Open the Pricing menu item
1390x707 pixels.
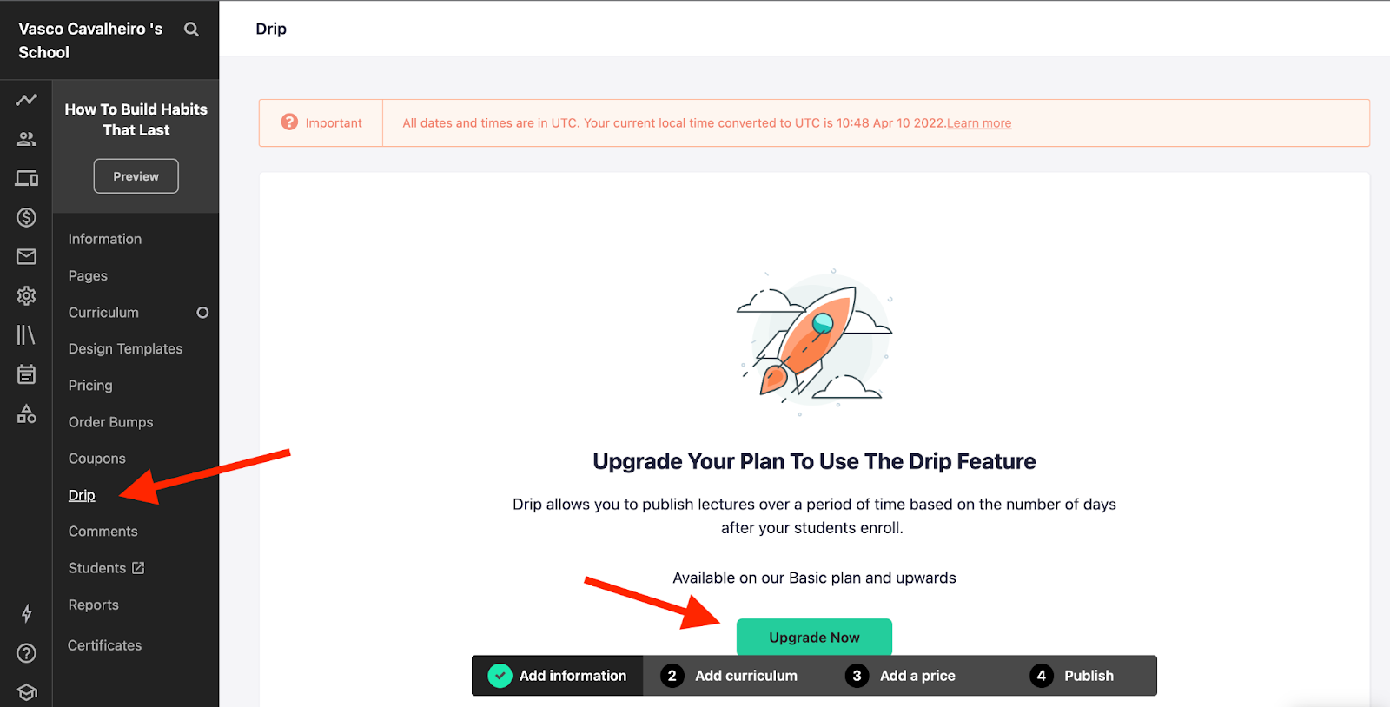pyautogui.click(x=90, y=386)
